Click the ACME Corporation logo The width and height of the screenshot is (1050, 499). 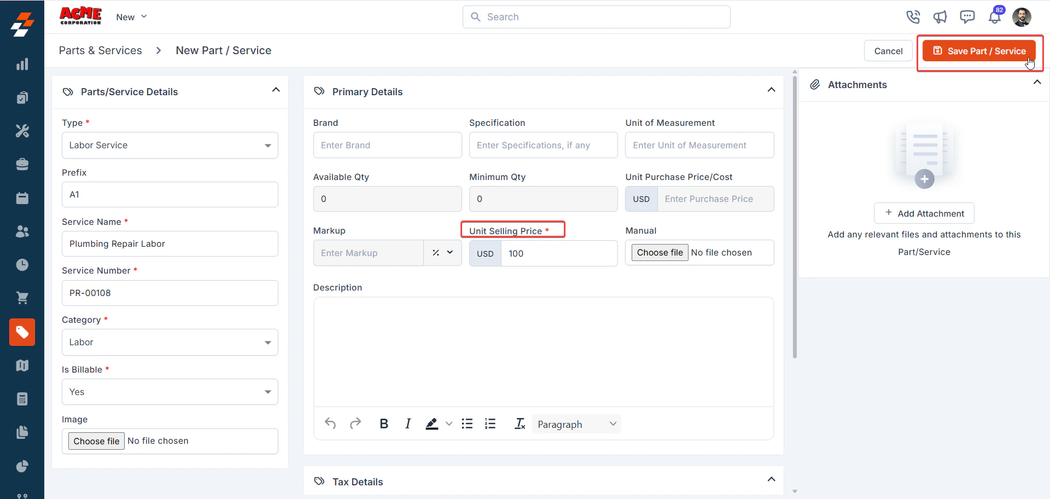[80, 16]
